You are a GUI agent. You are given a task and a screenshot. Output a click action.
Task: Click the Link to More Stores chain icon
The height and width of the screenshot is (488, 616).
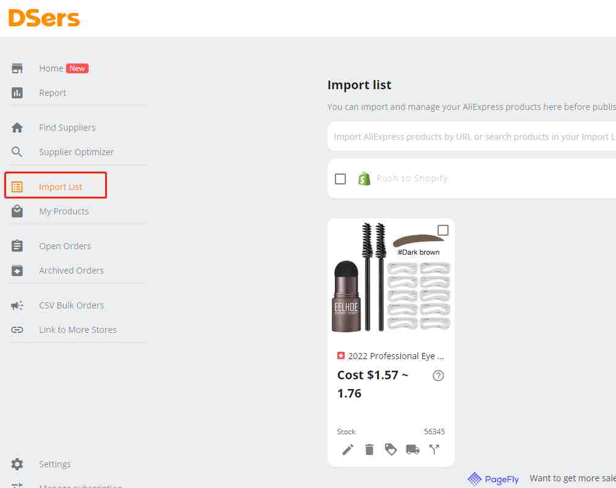[x=17, y=330]
